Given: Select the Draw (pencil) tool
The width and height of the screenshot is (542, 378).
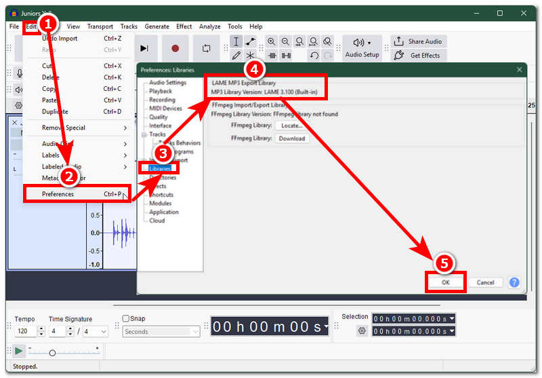Looking at the screenshot, I should coord(236,56).
